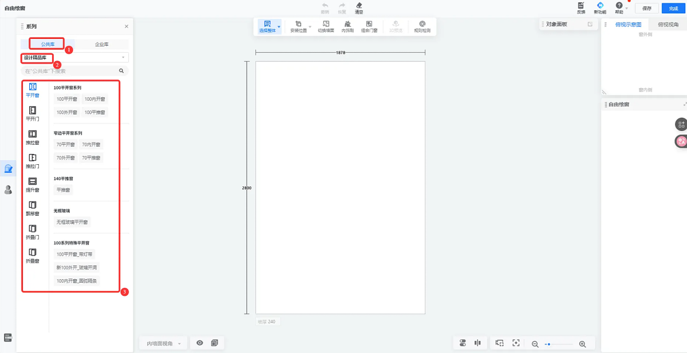Toggle the display switches icon in bottom bar
The image size is (687, 353).
[463, 343]
